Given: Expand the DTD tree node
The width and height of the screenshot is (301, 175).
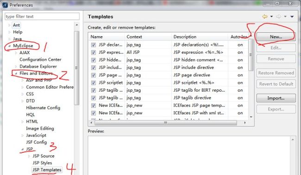Looking at the screenshot, I should pyautogui.click(x=23, y=101).
